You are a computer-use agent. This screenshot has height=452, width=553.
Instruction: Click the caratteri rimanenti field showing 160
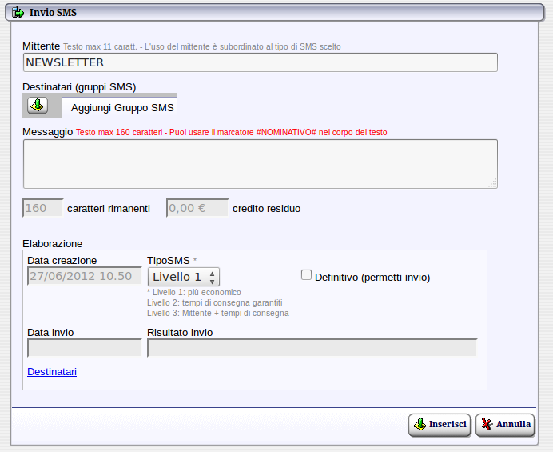43,208
